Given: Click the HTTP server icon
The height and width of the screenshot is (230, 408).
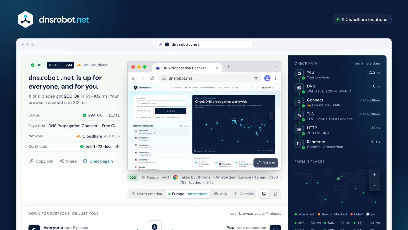Looking at the screenshot, I should [299, 130].
